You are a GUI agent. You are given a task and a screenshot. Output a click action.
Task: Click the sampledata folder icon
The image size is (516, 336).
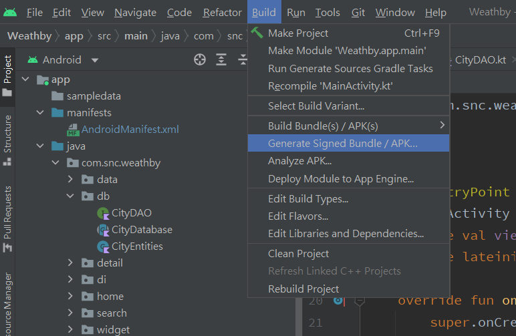tap(57, 96)
